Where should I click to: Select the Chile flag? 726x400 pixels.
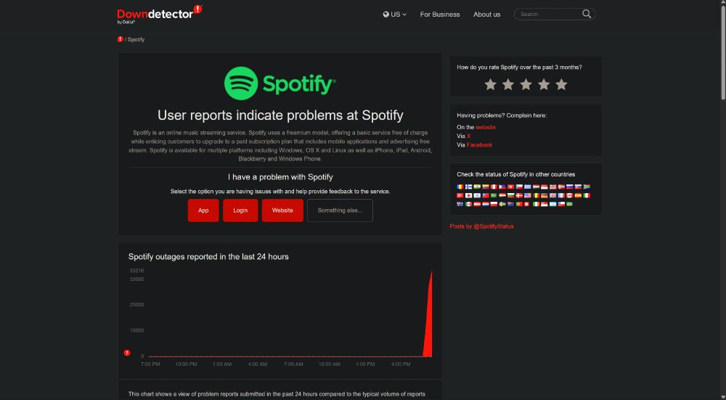click(x=561, y=204)
